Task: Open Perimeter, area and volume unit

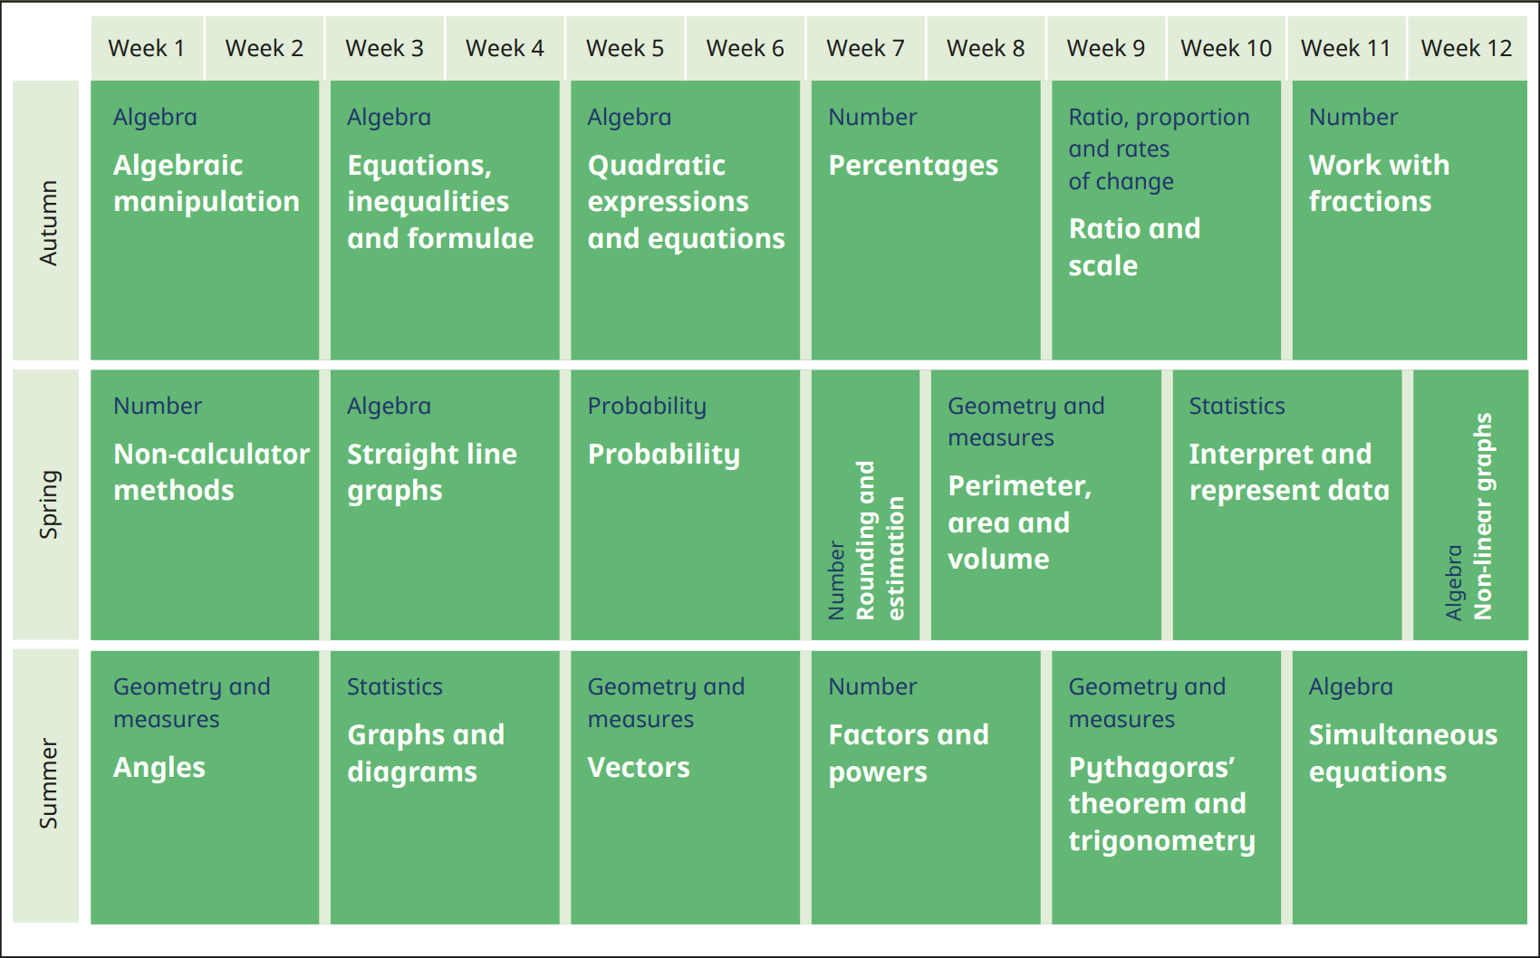Action: (x=1045, y=504)
